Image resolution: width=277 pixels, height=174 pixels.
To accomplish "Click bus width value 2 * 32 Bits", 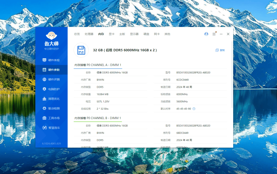I will pos(102,109).
